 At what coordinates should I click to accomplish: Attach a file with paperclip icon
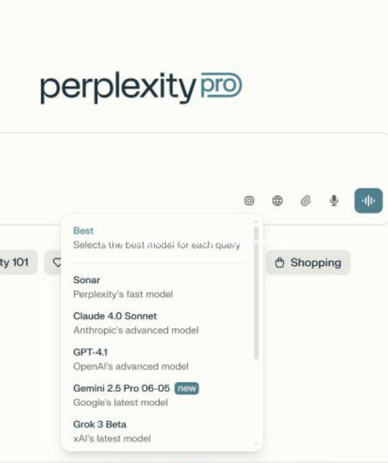(x=306, y=201)
